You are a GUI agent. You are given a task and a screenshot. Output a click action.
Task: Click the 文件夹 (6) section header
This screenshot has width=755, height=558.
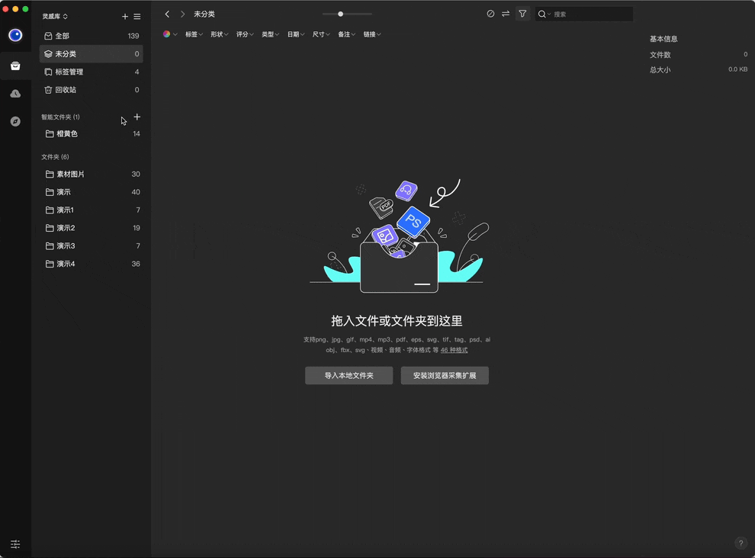(55, 157)
